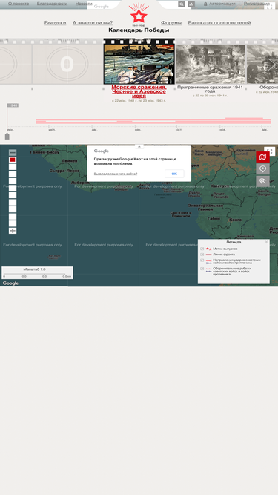Click the gray location pin icon on the map
The width and height of the screenshot is (278, 495).
pyautogui.click(x=262, y=169)
